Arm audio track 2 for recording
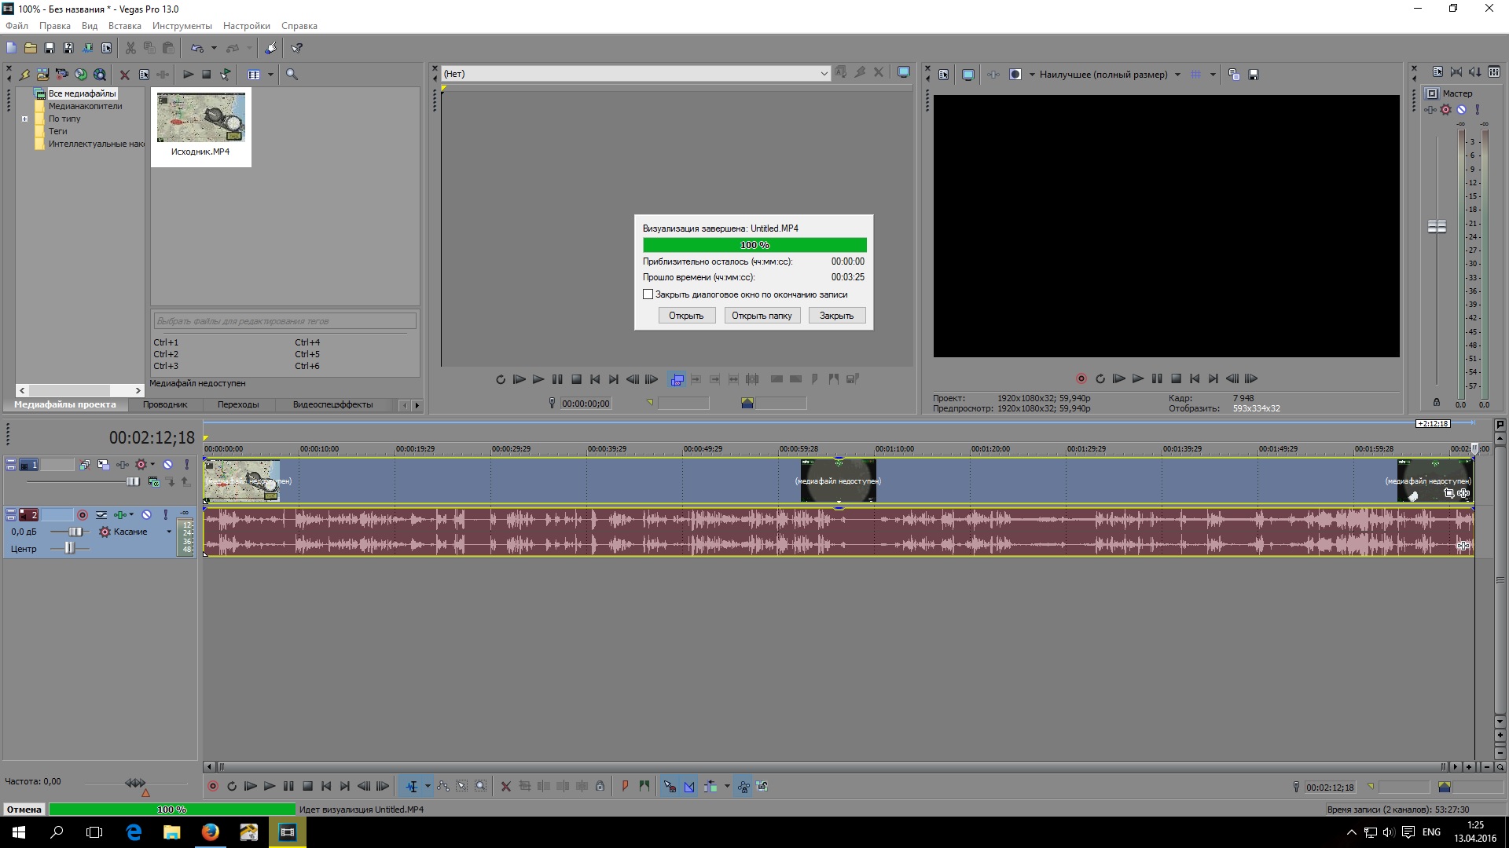The width and height of the screenshot is (1509, 848). point(82,515)
